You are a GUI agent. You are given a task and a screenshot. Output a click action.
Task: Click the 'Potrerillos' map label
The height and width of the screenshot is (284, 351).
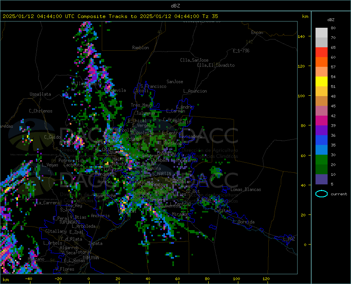(x=71, y=161)
